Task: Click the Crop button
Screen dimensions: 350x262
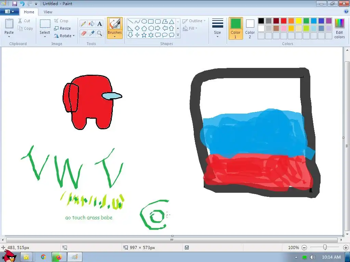Action: tap(61, 21)
